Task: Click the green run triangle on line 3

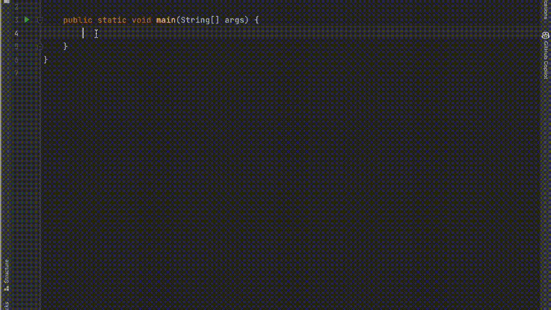Action: tap(27, 19)
